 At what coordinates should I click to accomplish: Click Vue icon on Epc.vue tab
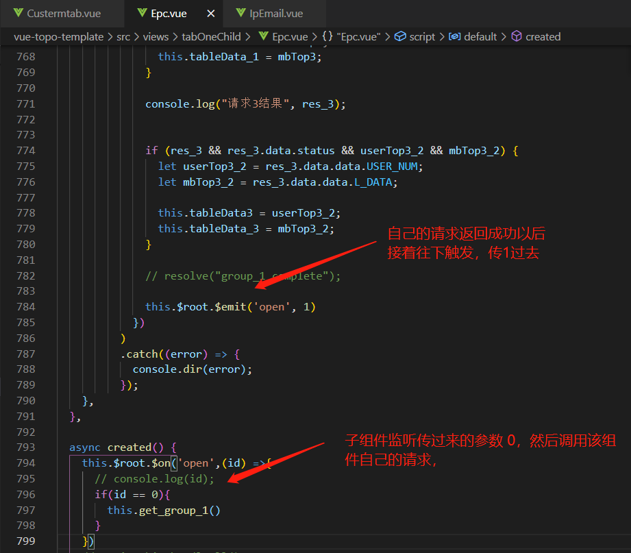point(142,13)
